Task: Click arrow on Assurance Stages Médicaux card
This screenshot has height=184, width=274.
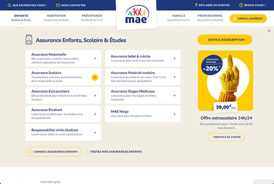Action: pyautogui.click(x=174, y=96)
